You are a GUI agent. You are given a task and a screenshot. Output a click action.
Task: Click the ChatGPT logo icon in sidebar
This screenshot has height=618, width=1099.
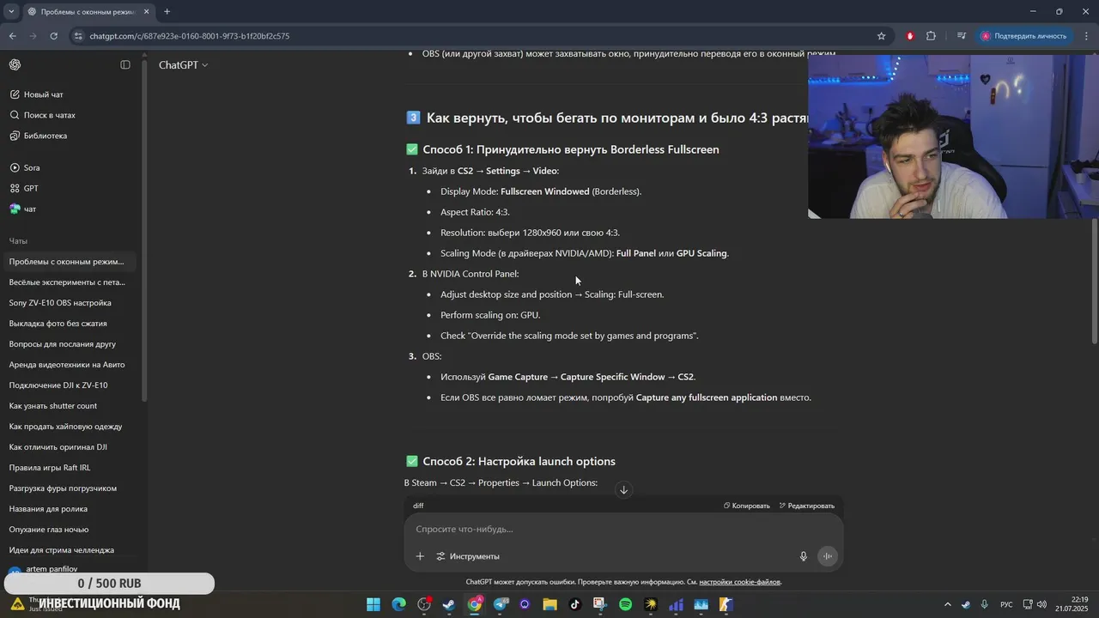pos(15,65)
